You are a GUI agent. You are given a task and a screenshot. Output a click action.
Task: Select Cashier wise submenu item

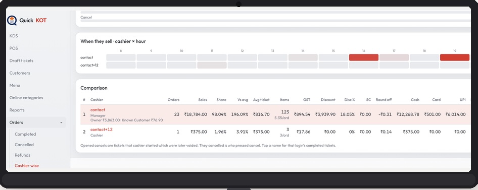[27, 166]
